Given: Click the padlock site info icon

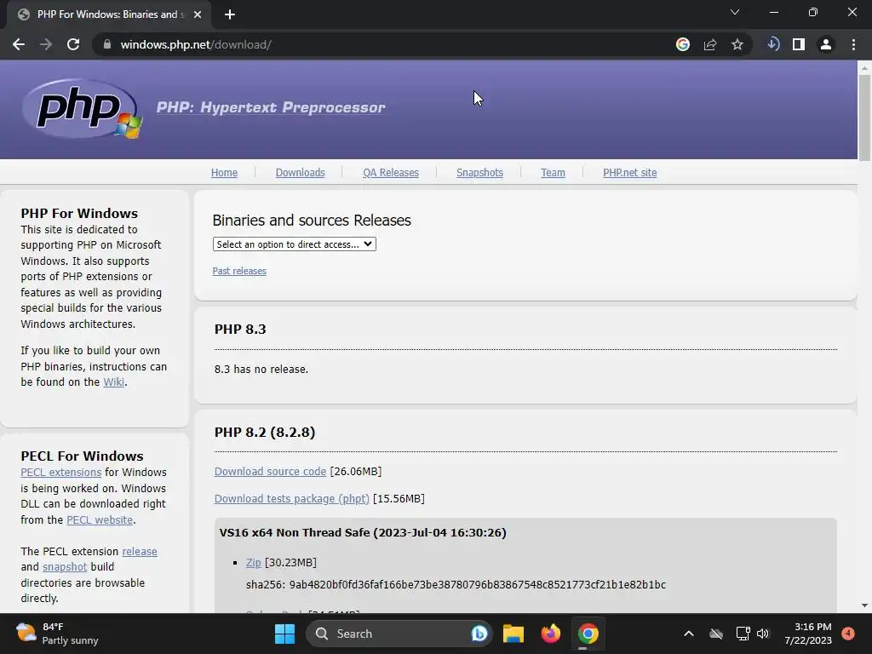Looking at the screenshot, I should coord(107,44).
